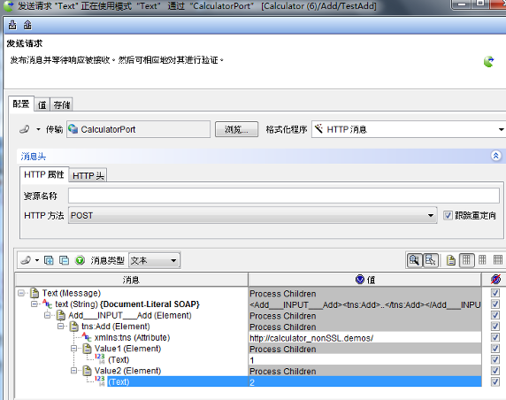Click the collapse all nodes icon in message toolbar
This screenshot has height=400, width=506.
pyautogui.click(x=64, y=260)
